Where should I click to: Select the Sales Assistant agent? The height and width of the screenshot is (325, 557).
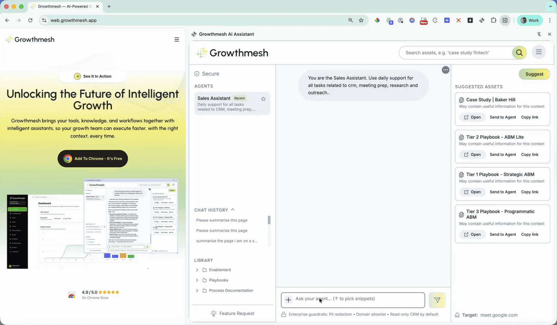click(232, 104)
